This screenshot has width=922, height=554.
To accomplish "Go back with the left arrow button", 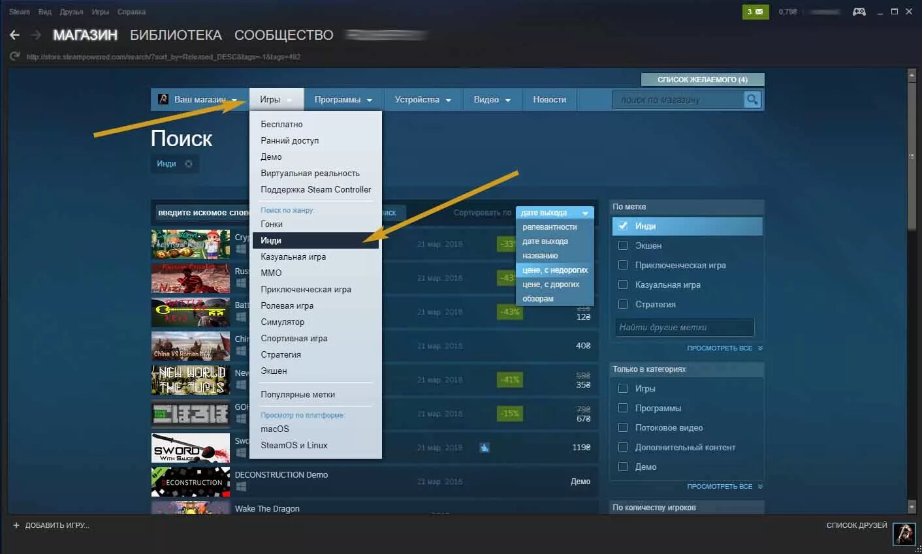I will coord(14,35).
